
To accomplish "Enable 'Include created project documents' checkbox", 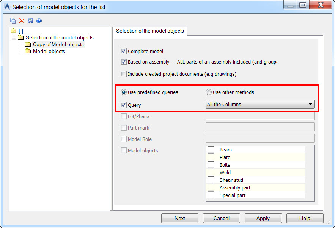I will click(x=124, y=74).
